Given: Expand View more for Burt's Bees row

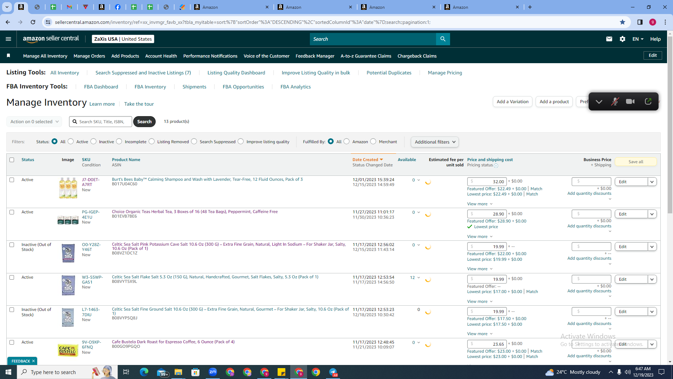Looking at the screenshot, I should coord(480,204).
